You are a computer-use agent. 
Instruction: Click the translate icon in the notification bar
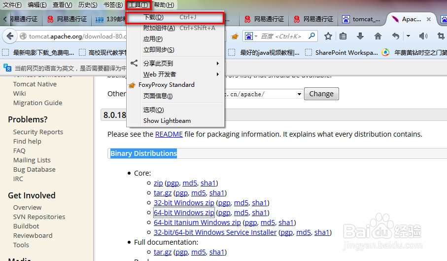click(7, 68)
